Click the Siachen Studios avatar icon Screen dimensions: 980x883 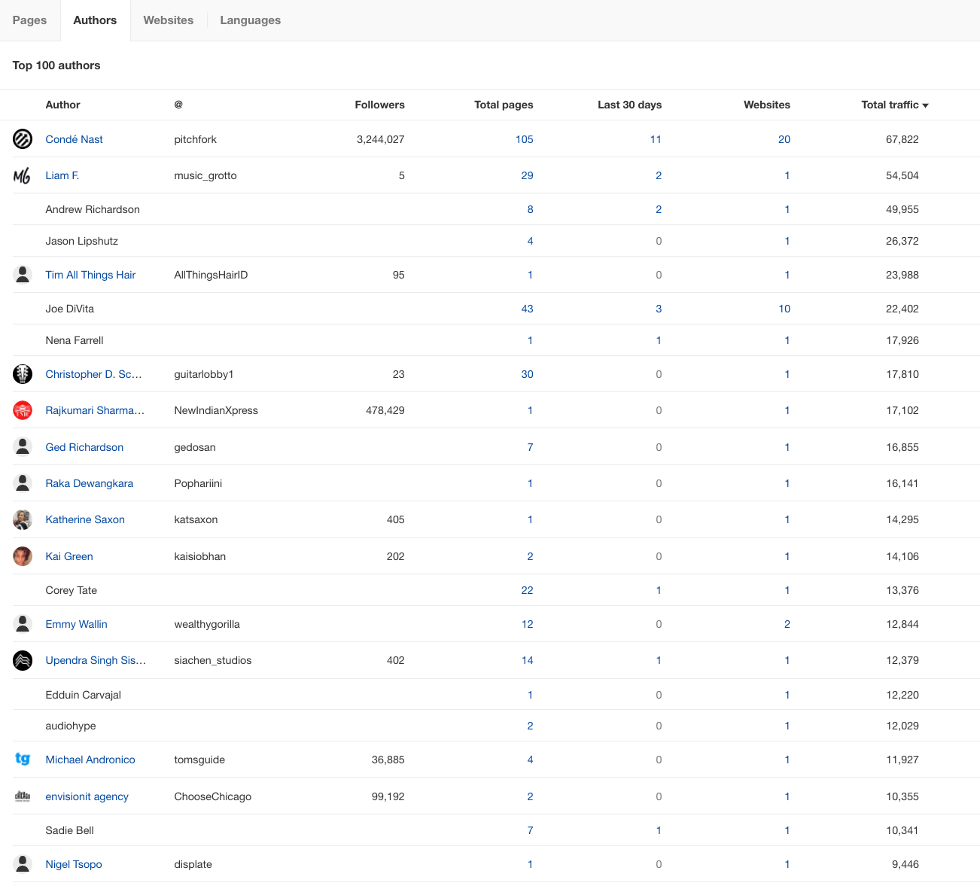click(x=23, y=660)
